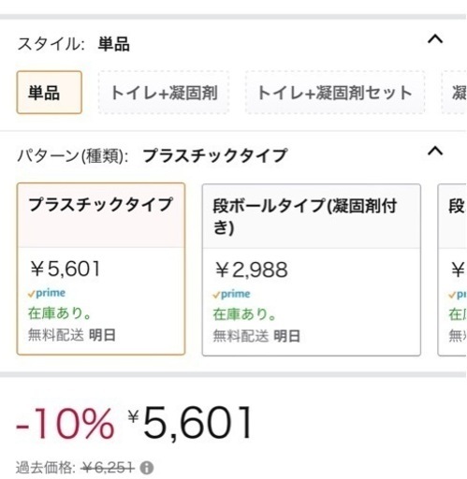Select the 段ボールタイプ(凝固剤付き) pattern card

tap(312, 269)
